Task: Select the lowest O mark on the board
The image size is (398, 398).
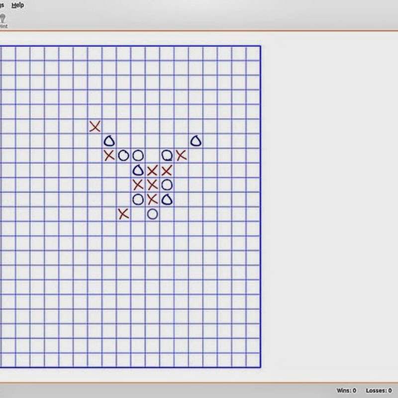Action: (x=153, y=214)
